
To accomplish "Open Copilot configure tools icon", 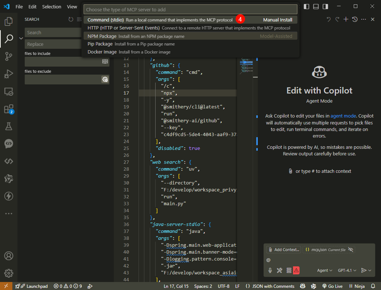I will click(x=279, y=270).
